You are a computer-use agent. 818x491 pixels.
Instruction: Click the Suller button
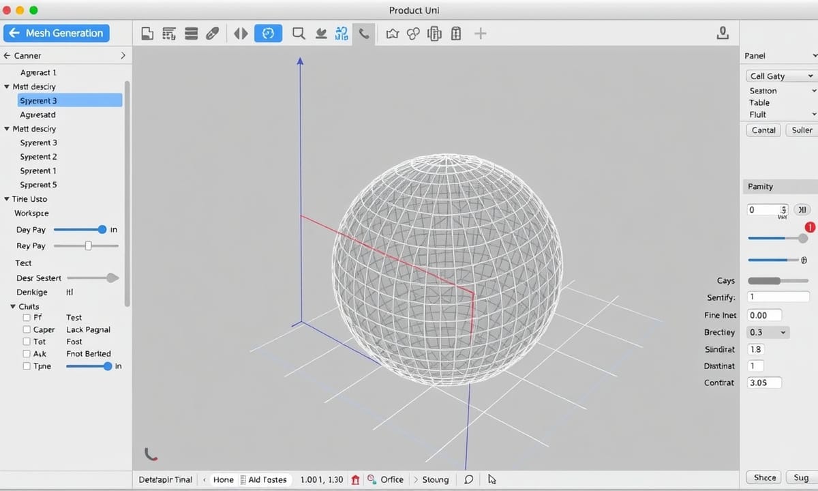[802, 130]
